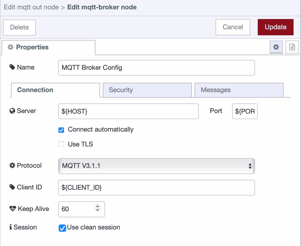Viewport: 301px width, 246px height.
Task: Uncheck Use clean session
Action: point(62,228)
